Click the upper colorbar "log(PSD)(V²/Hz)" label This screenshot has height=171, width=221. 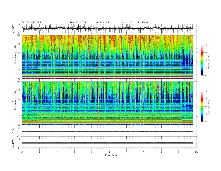[x=209, y=61]
